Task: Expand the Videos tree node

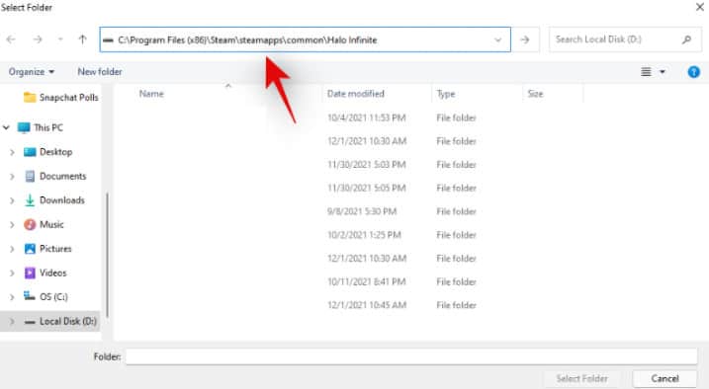Action: point(12,273)
